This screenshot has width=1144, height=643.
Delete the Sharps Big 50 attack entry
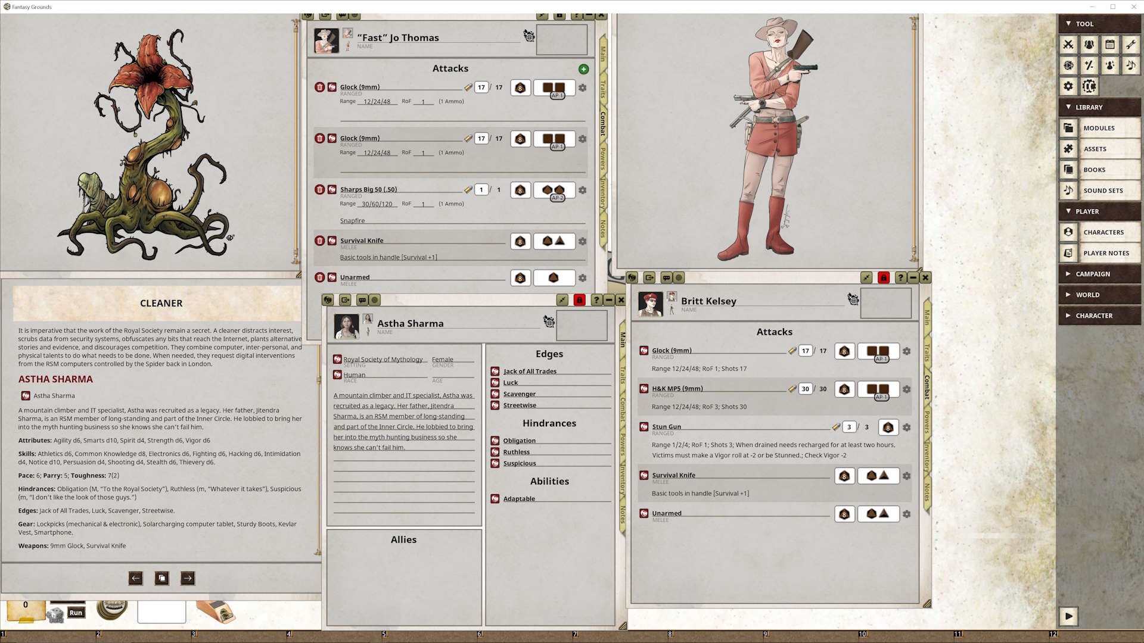(x=319, y=189)
